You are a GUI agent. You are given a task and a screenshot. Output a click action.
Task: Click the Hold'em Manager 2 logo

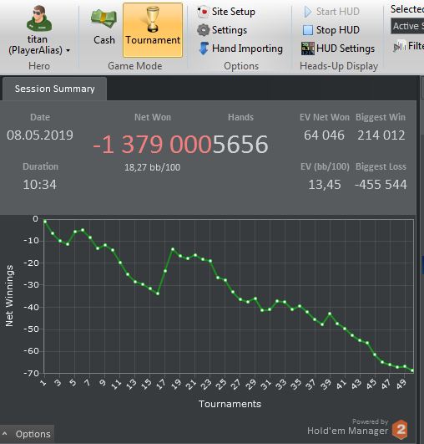click(401, 429)
